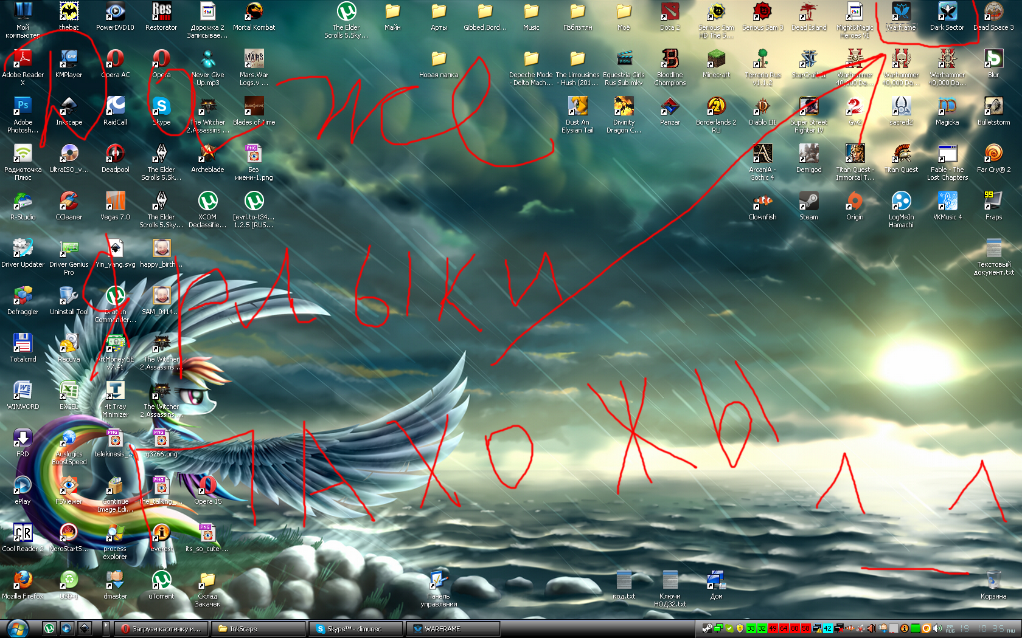1022x638 pixels.
Task: Select the Magicka game icon
Action: (x=947, y=111)
